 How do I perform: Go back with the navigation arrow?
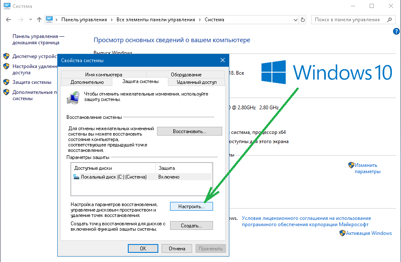8,20
